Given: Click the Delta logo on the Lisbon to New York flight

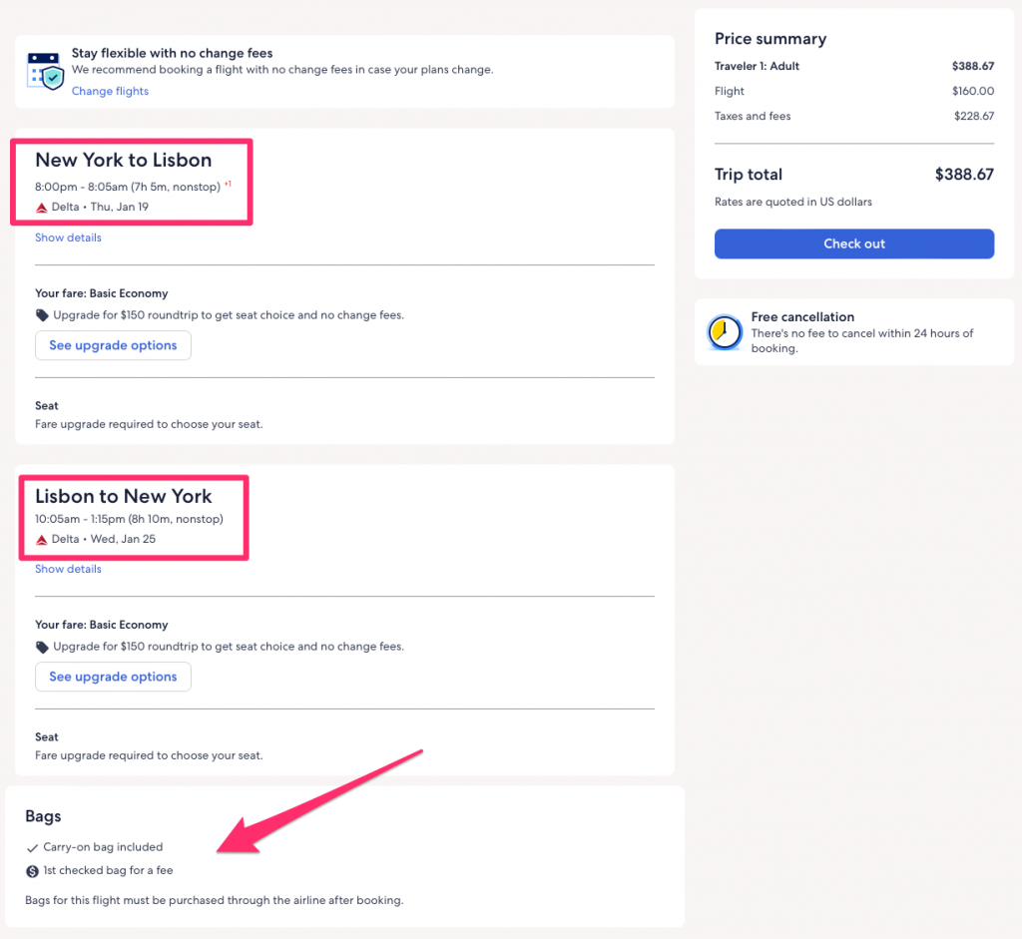Looking at the screenshot, I should click(x=42, y=540).
